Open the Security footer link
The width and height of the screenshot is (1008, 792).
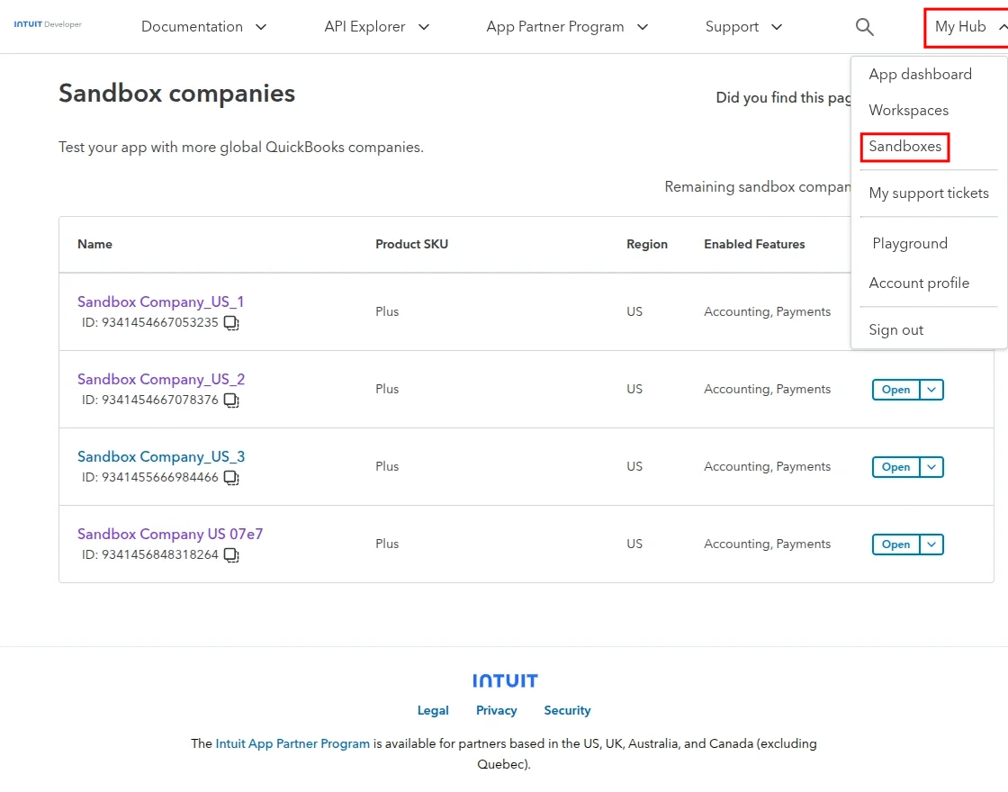pos(567,710)
